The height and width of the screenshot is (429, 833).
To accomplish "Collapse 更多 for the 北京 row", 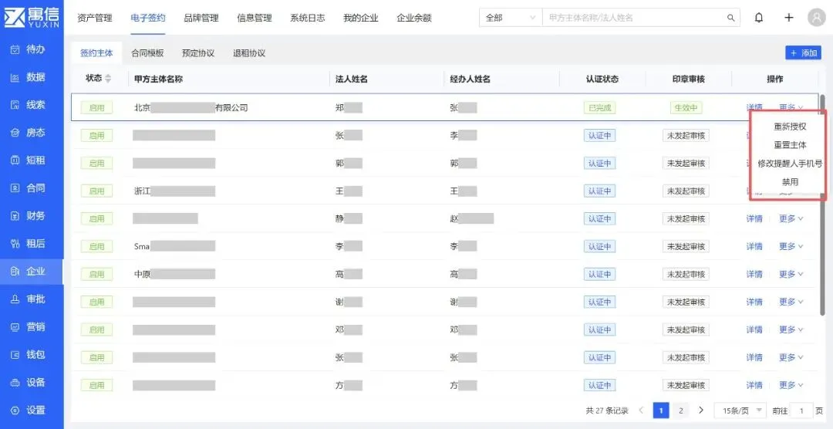I will click(x=791, y=107).
